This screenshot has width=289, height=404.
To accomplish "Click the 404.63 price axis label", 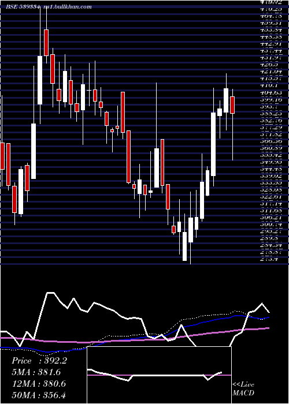I will click(271, 93).
